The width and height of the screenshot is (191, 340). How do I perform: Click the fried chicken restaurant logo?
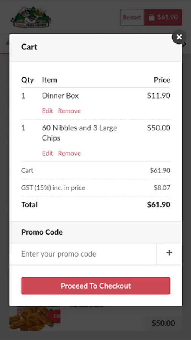pos(31,17)
